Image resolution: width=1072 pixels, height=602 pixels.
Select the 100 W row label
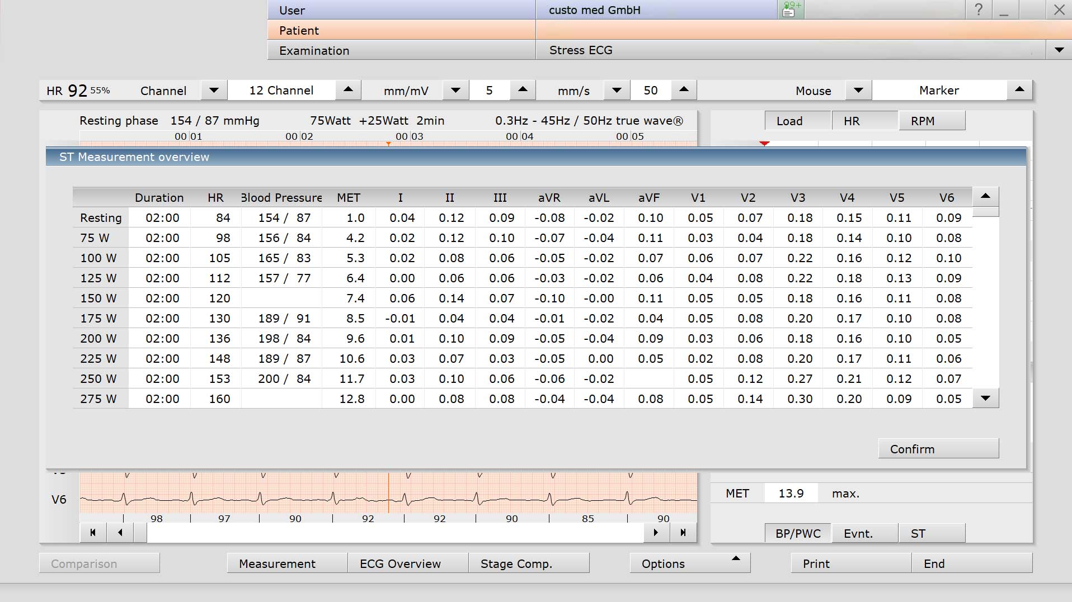pos(101,258)
